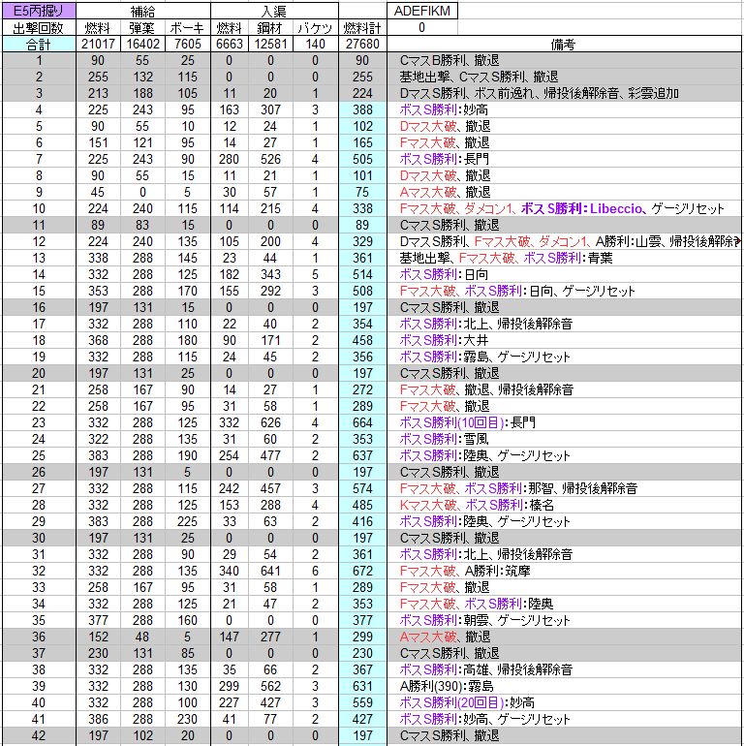The image size is (744, 746).
Task: Click note 'ボスS勝利:大井' in row 18
Action: [444, 341]
